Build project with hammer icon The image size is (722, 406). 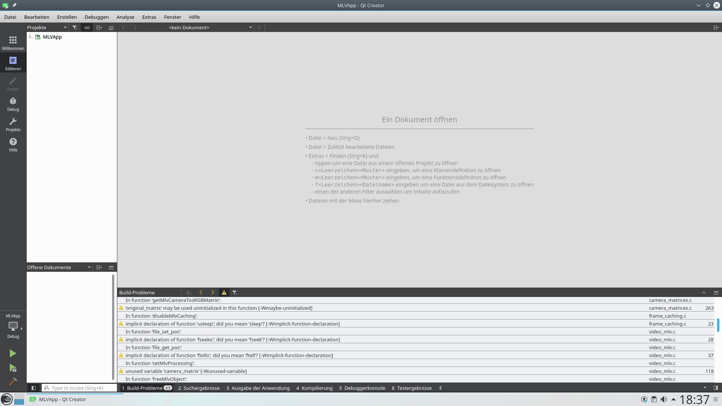tap(13, 382)
